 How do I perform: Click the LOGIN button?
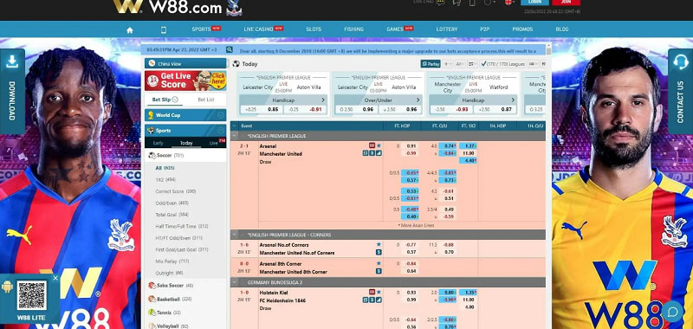click(x=534, y=3)
